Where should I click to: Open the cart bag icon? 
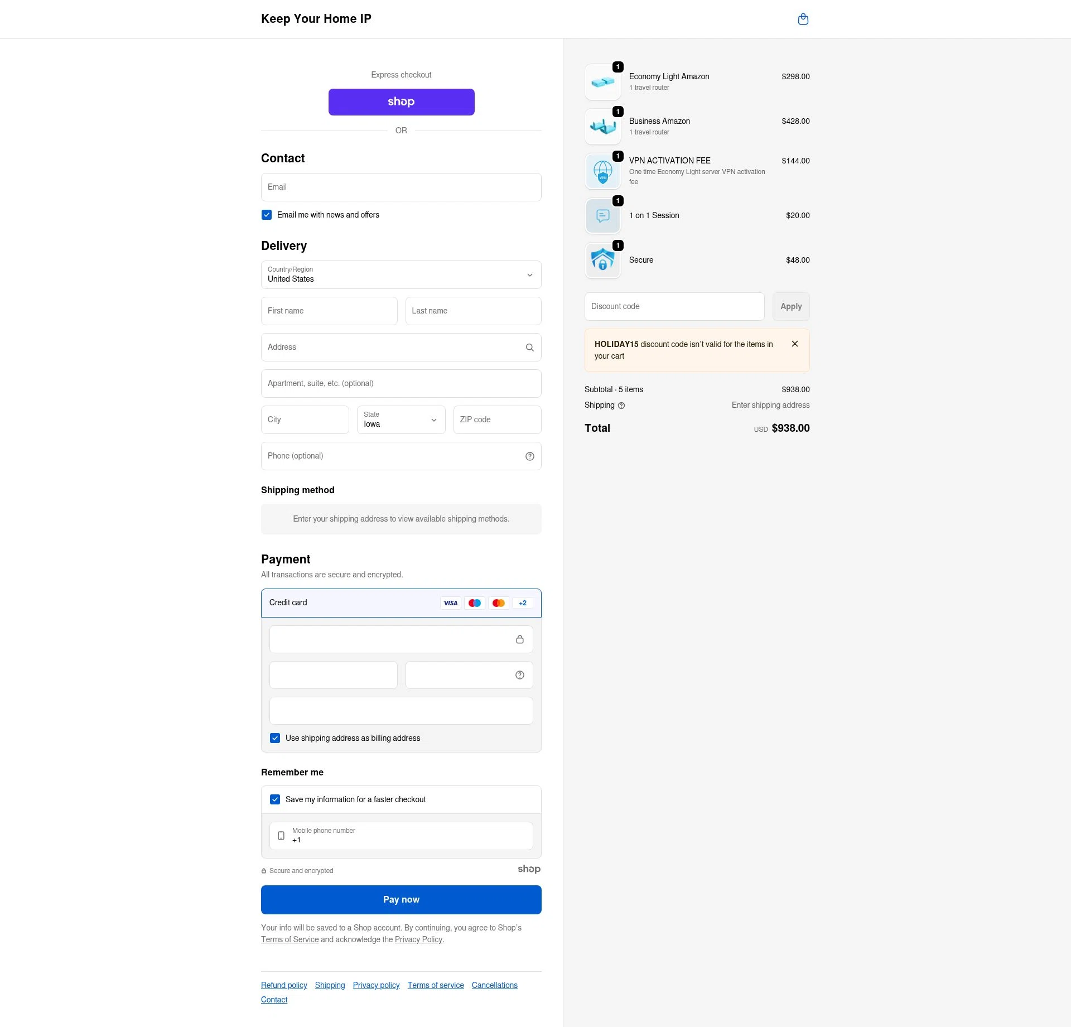pyautogui.click(x=803, y=18)
